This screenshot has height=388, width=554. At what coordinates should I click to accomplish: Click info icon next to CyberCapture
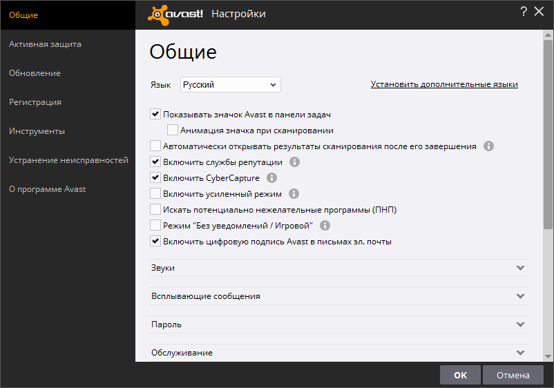[271, 178]
